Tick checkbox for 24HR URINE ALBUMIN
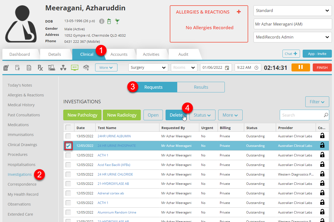The image size is (334, 222). coord(68,136)
